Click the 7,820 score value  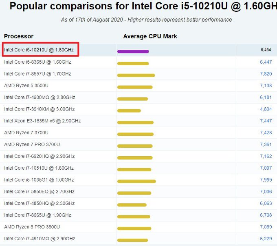(x=266, y=74)
